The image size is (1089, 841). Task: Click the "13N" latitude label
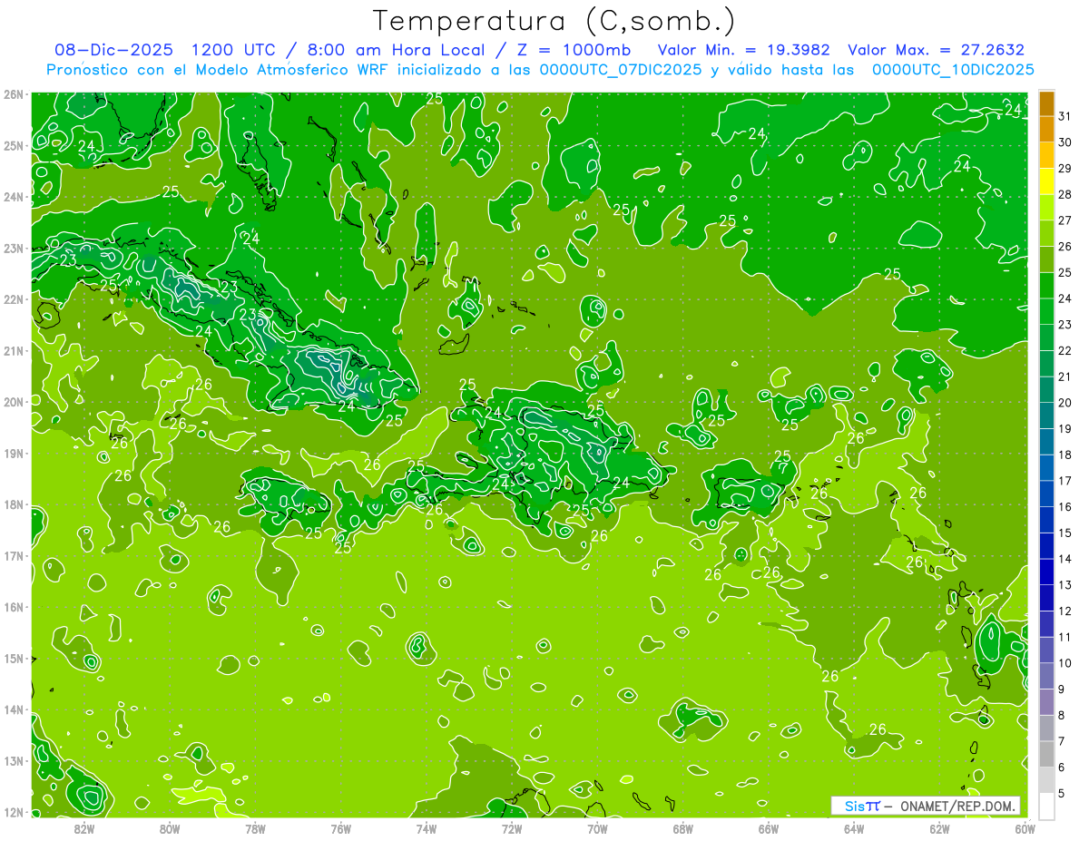14,760
